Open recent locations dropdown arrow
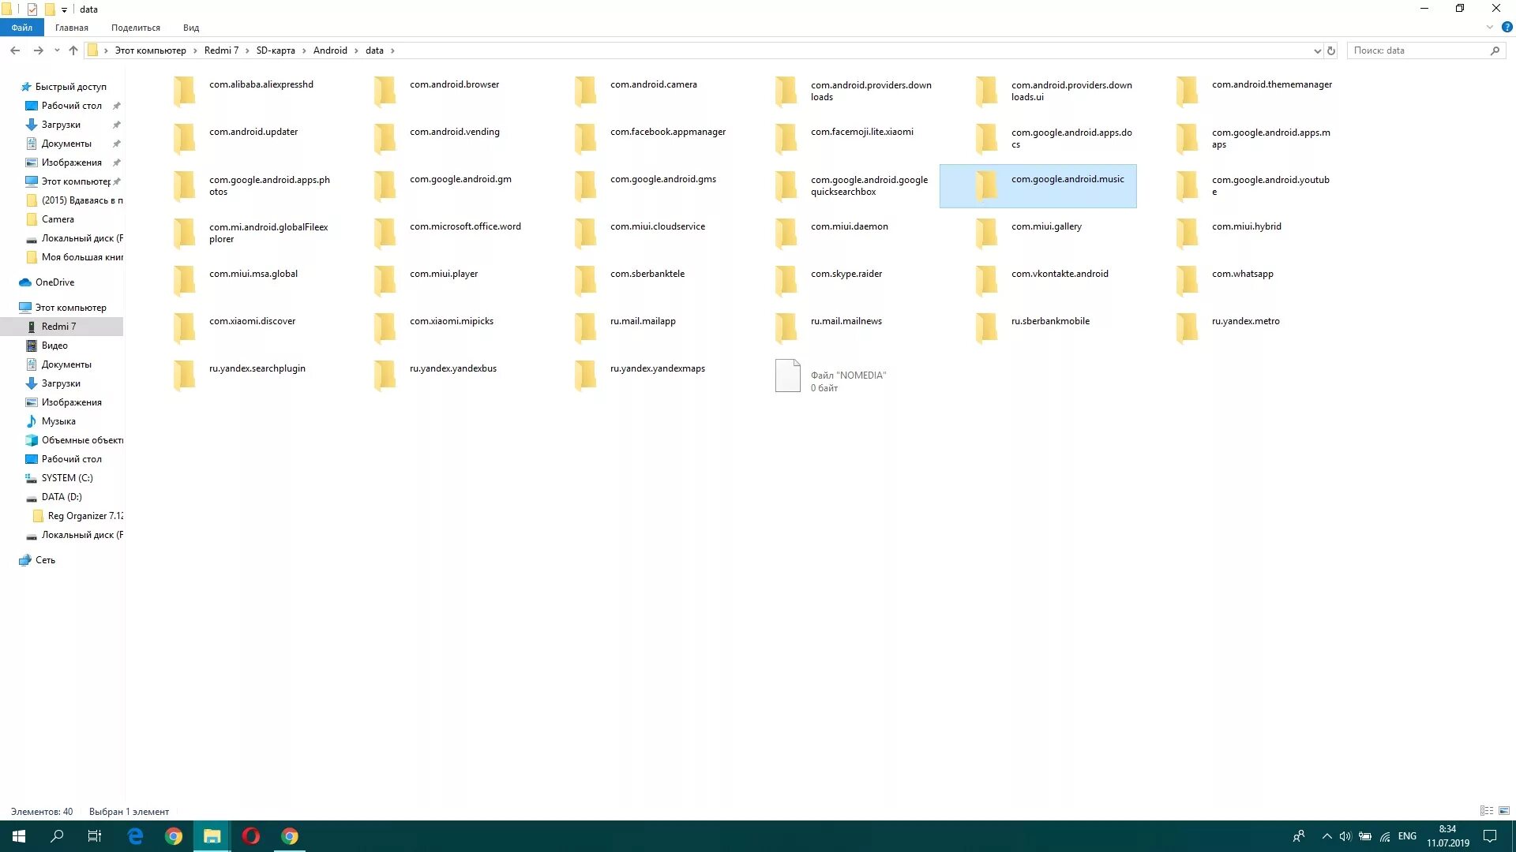This screenshot has height=852, width=1516. [57, 50]
